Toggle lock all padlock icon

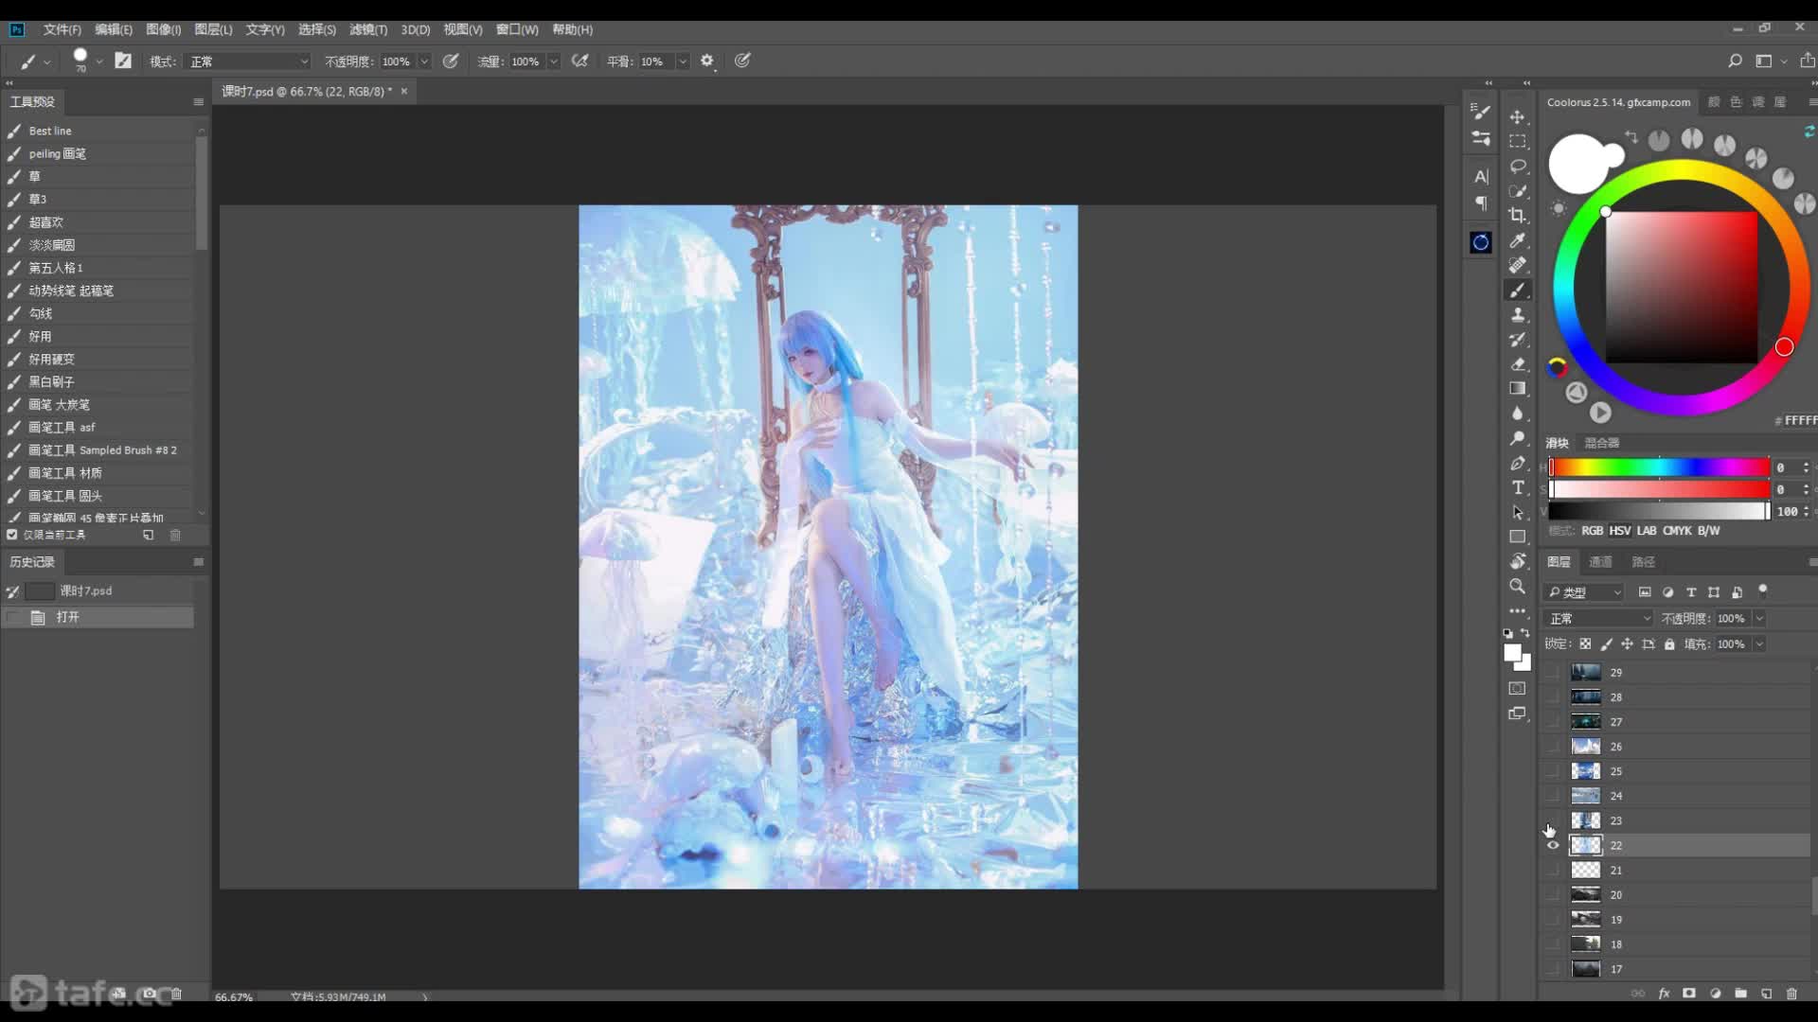pyautogui.click(x=1669, y=643)
